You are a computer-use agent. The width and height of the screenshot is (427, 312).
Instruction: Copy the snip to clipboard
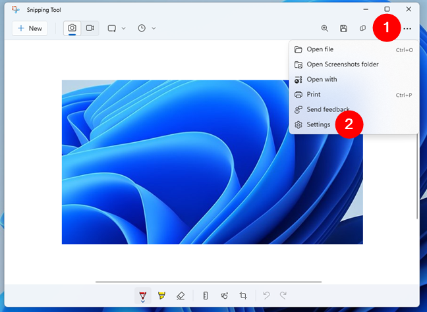pyautogui.click(x=362, y=28)
